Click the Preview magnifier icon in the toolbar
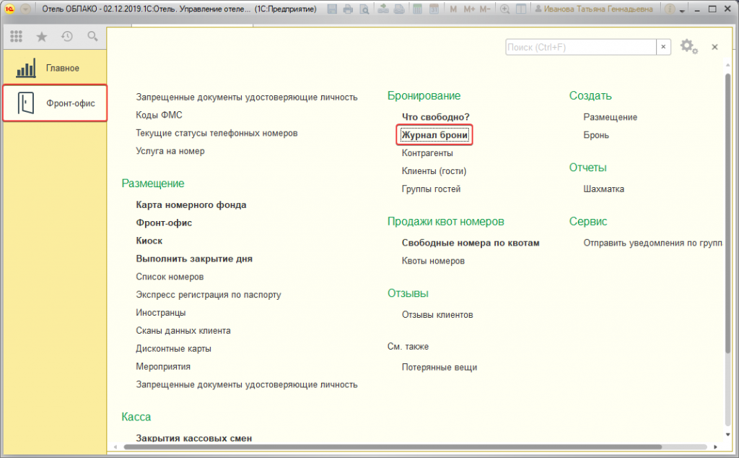 (364, 8)
